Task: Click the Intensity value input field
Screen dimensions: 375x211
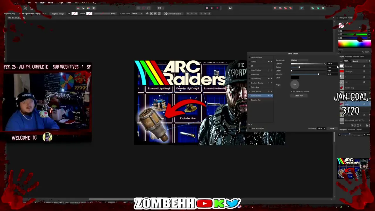Action: tap(332, 74)
